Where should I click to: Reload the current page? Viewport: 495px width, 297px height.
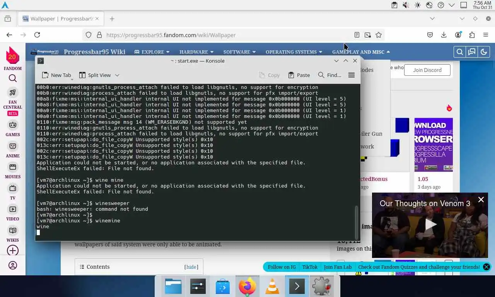click(37, 35)
